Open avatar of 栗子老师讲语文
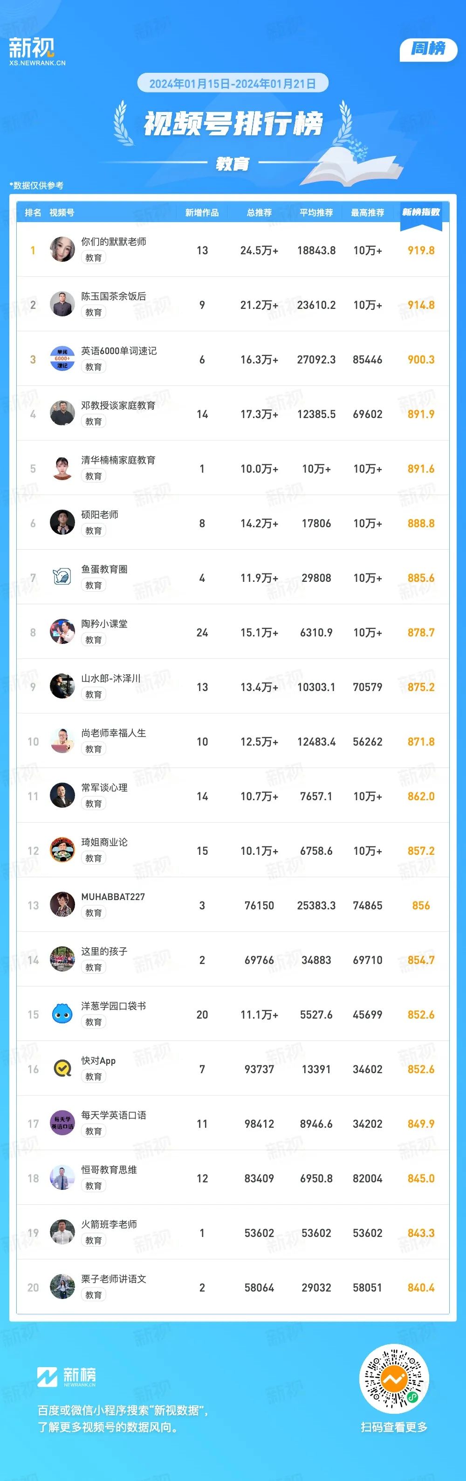Image resolution: width=466 pixels, height=1481 pixels. coord(62,1287)
